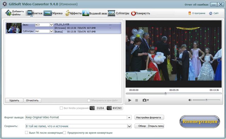The width and height of the screenshot is (226, 139).
Task: Enable Выкл ПК после конвертации checkbox
Action: pos(26,133)
